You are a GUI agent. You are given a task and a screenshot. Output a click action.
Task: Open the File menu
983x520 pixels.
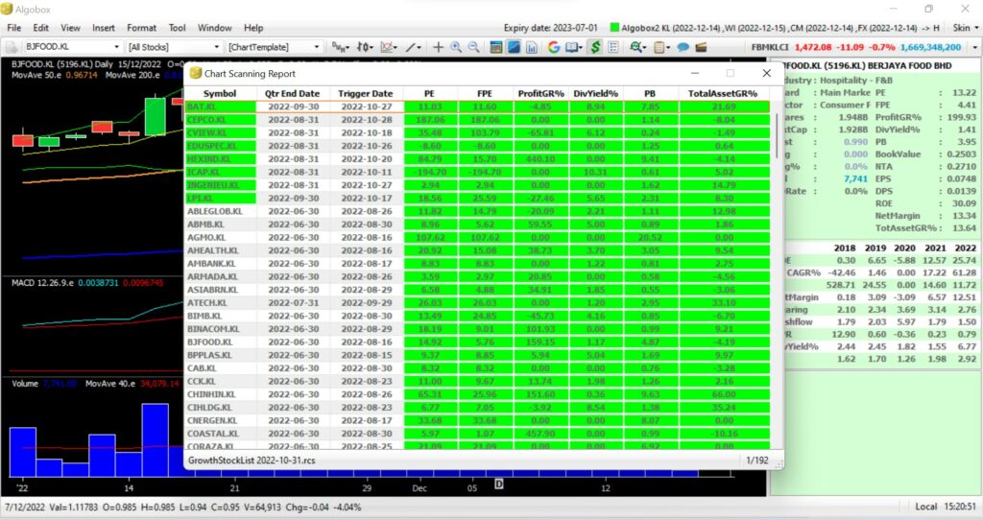click(x=13, y=28)
